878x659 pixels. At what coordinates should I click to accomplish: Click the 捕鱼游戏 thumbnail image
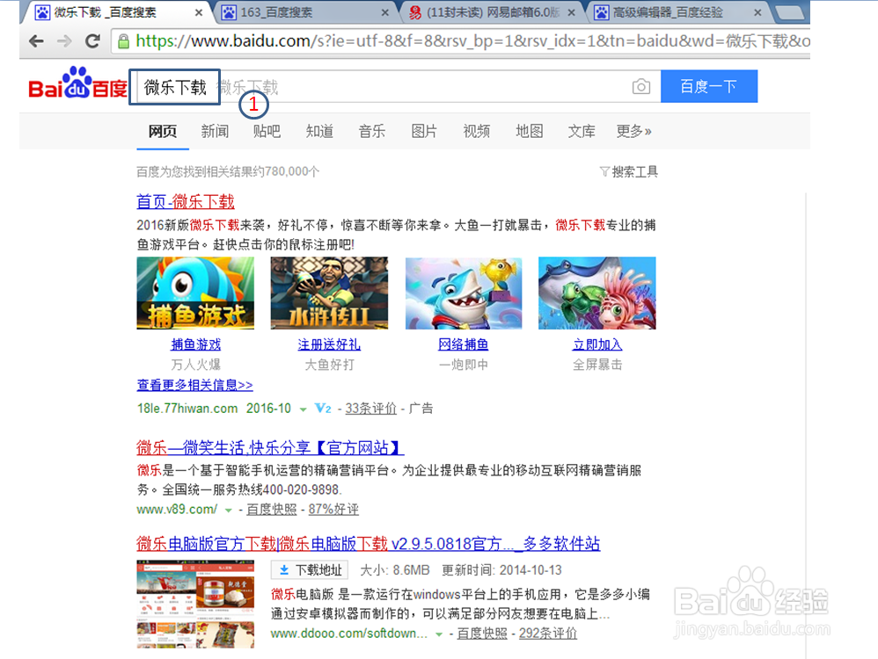(195, 293)
